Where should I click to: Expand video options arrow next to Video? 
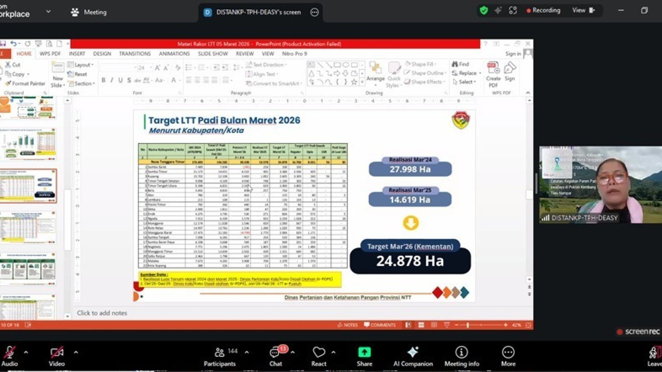point(76,352)
